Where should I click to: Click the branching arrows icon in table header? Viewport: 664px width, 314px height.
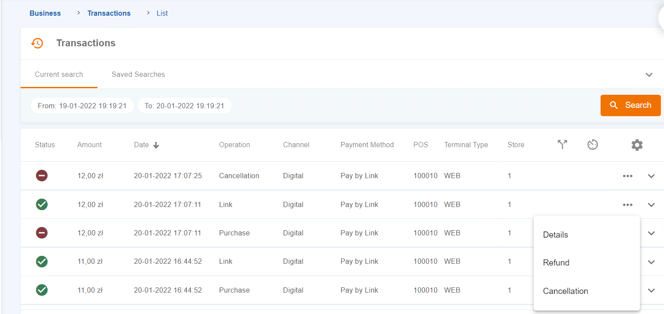point(562,144)
